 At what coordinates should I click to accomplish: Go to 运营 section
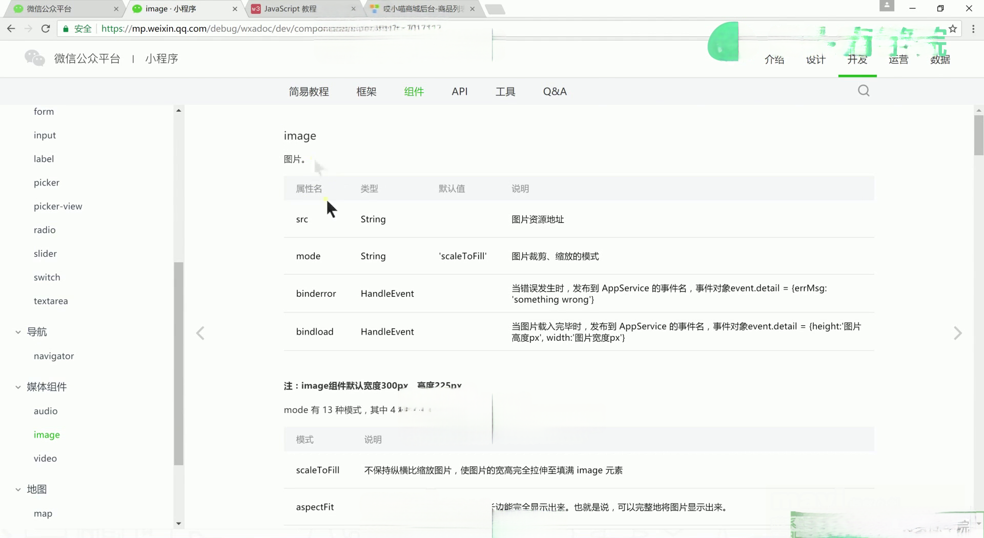point(898,59)
